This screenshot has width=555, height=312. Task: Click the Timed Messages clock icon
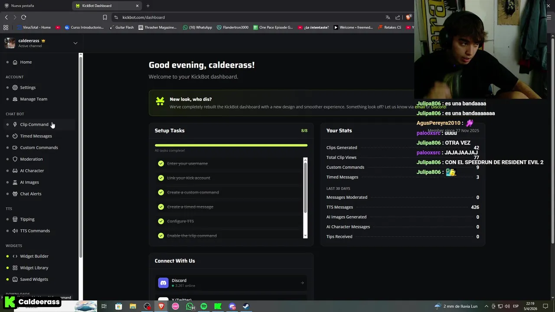point(15,136)
